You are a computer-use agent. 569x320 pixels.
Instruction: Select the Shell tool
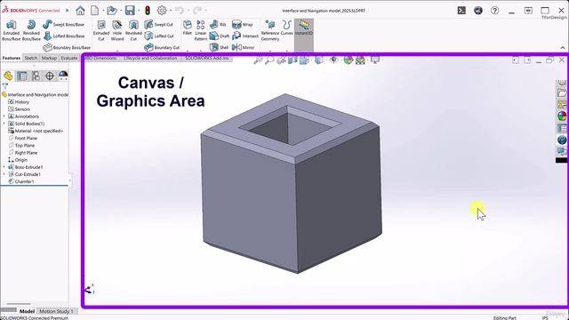pos(220,47)
